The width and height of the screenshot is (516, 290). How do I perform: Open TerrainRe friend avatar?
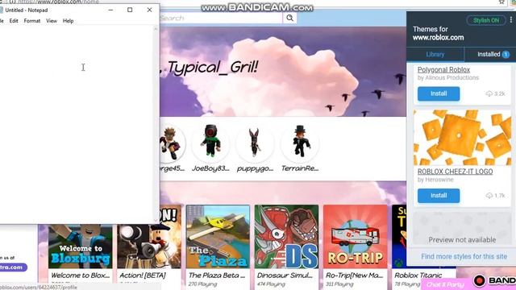pyautogui.click(x=300, y=143)
